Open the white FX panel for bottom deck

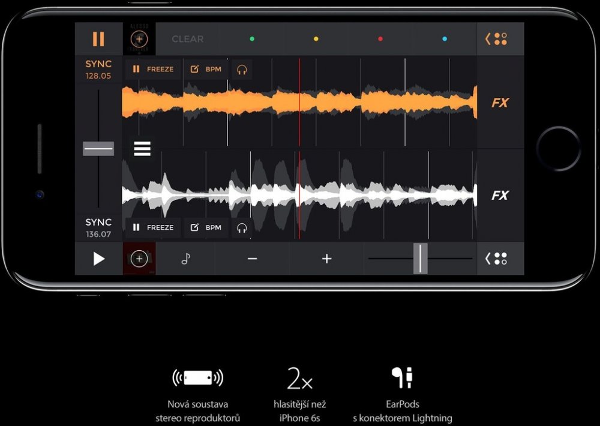coord(500,195)
